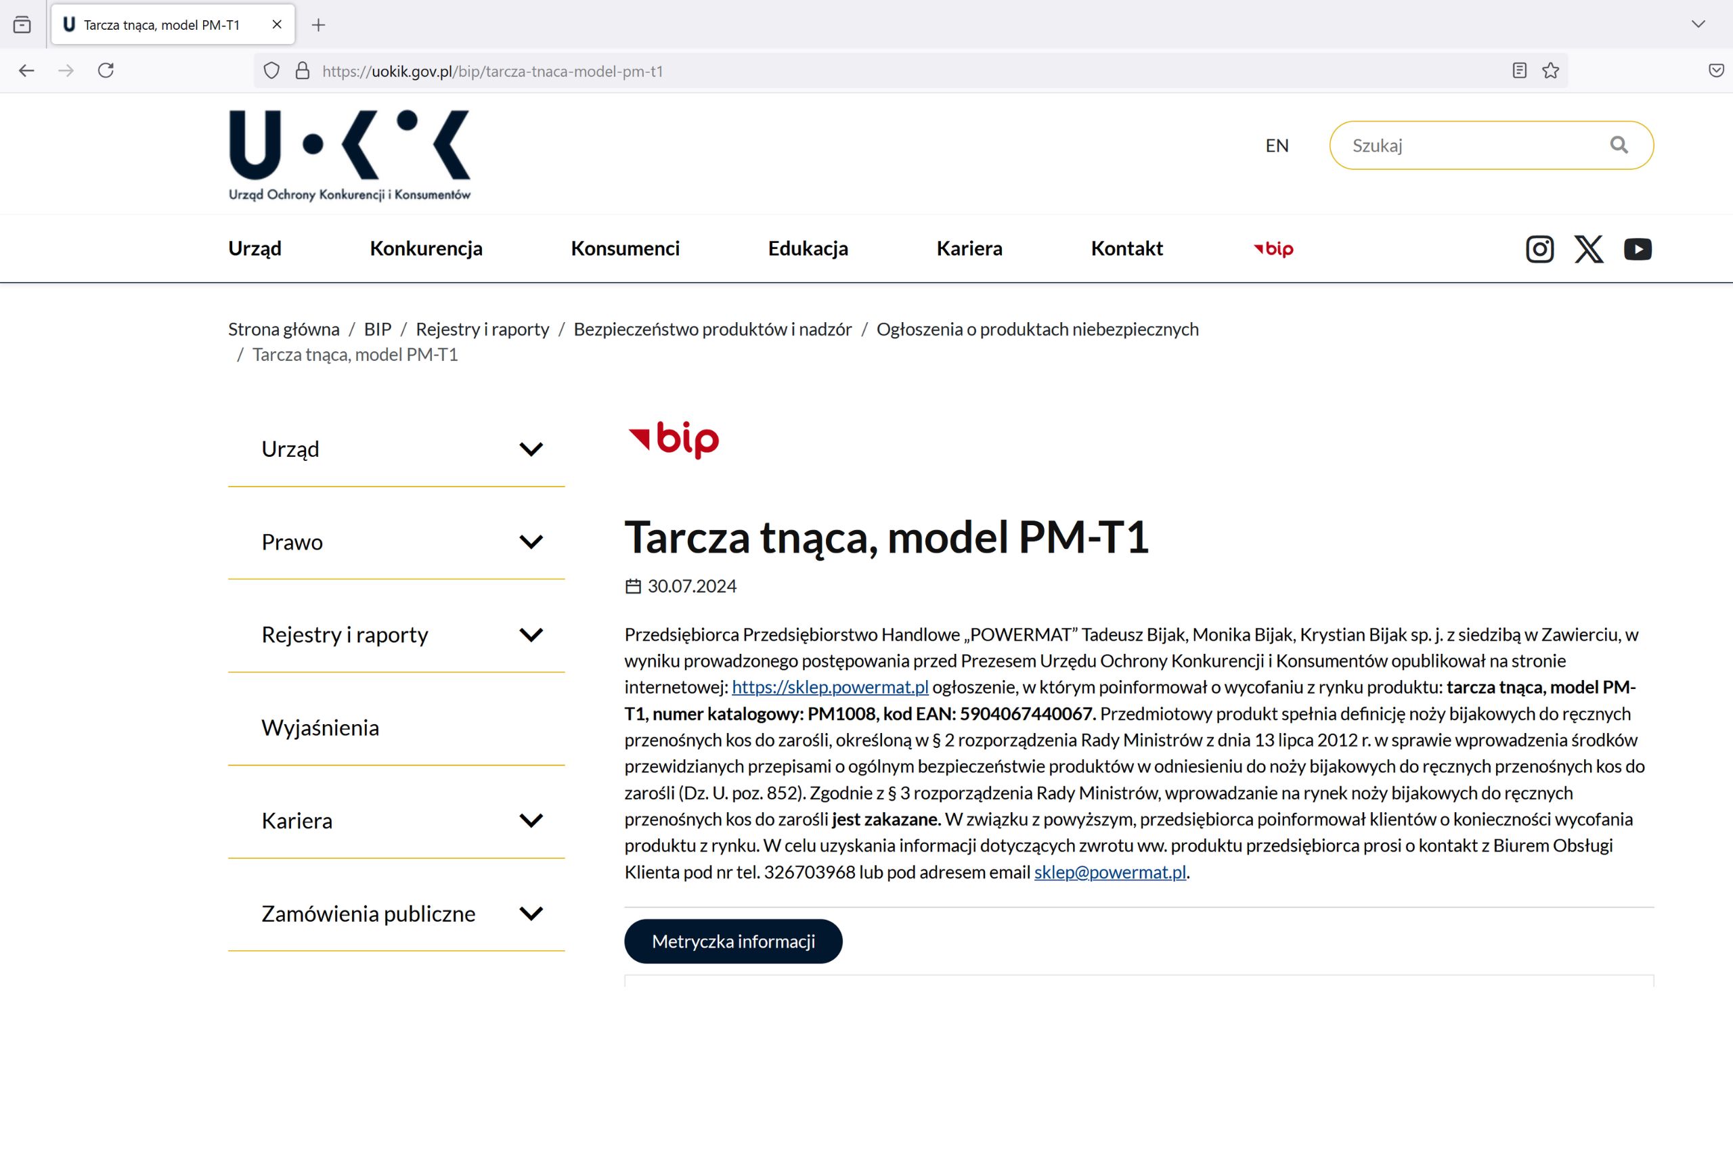Select the Tarcza tnąca, model PM-T1 tab
Screen dimensions: 1733x1156
(x=173, y=25)
